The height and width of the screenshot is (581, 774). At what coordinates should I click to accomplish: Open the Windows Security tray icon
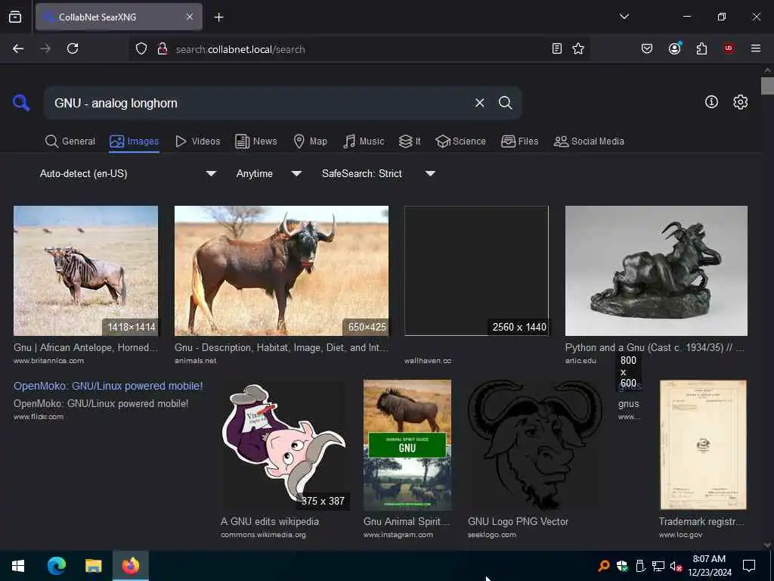point(622,566)
